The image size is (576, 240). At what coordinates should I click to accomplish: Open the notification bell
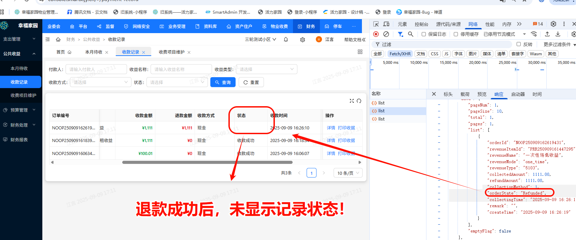[286, 40]
